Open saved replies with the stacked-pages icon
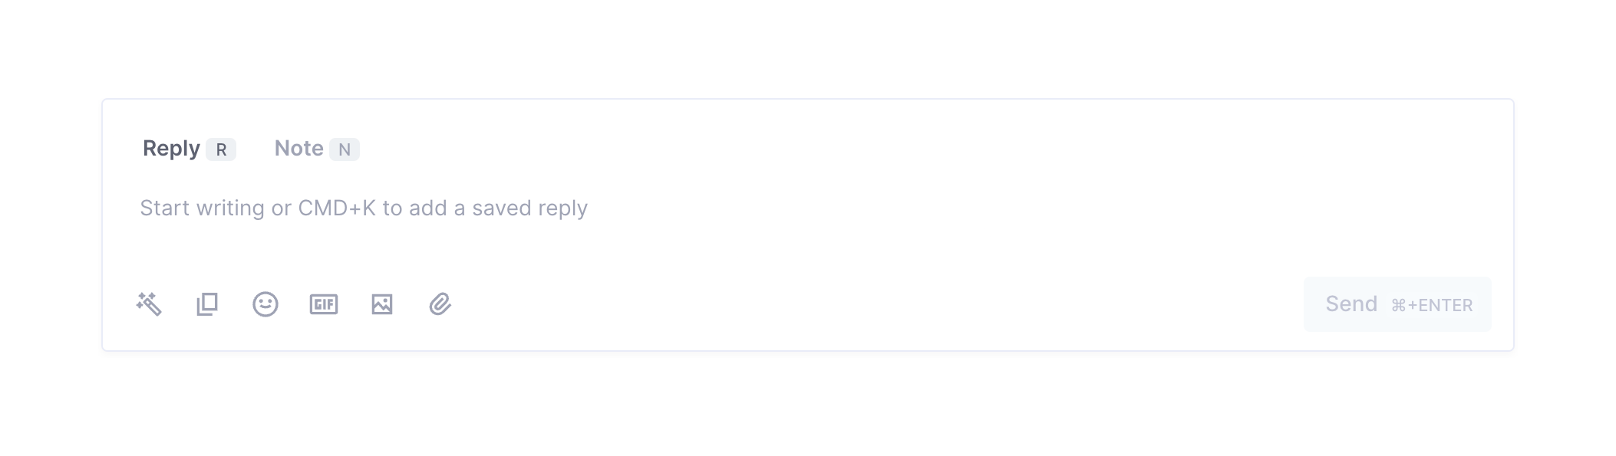Image resolution: width=1616 pixels, height=456 pixels. (x=207, y=304)
